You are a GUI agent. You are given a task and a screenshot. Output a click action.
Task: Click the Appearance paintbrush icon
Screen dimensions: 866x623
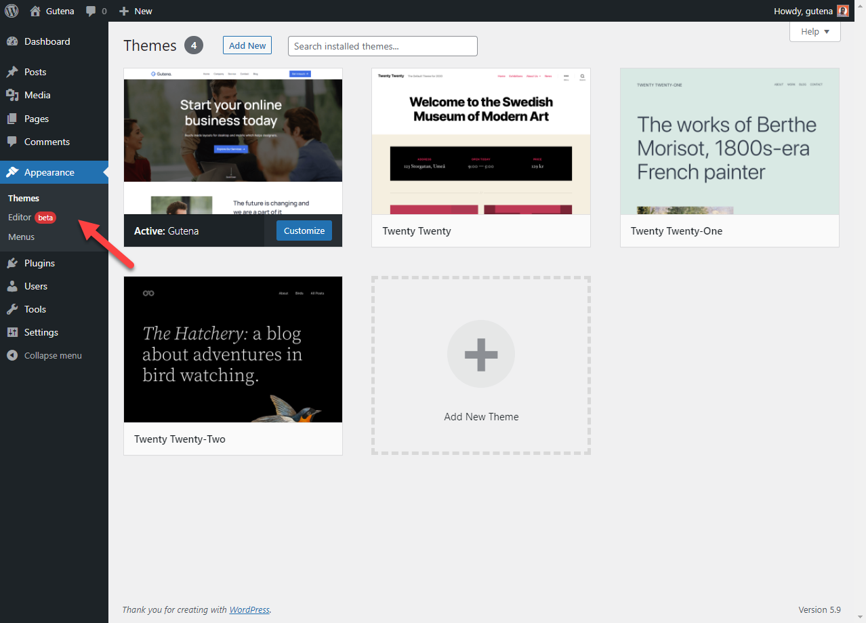coord(12,172)
